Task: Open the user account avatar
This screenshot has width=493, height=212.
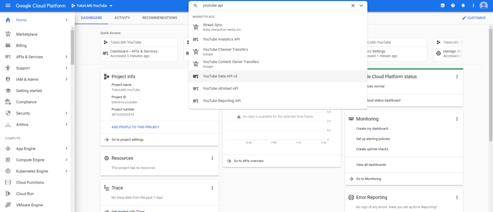Action: pos(483,6)
